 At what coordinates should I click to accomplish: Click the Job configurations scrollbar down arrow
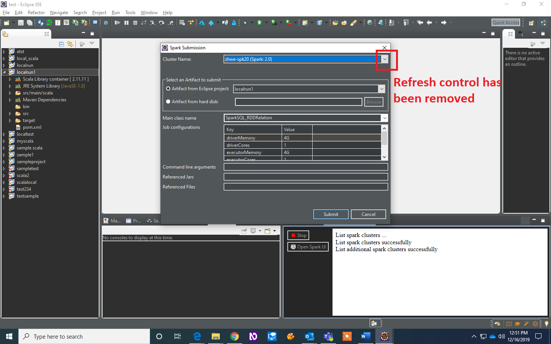(x=385, y=157)
